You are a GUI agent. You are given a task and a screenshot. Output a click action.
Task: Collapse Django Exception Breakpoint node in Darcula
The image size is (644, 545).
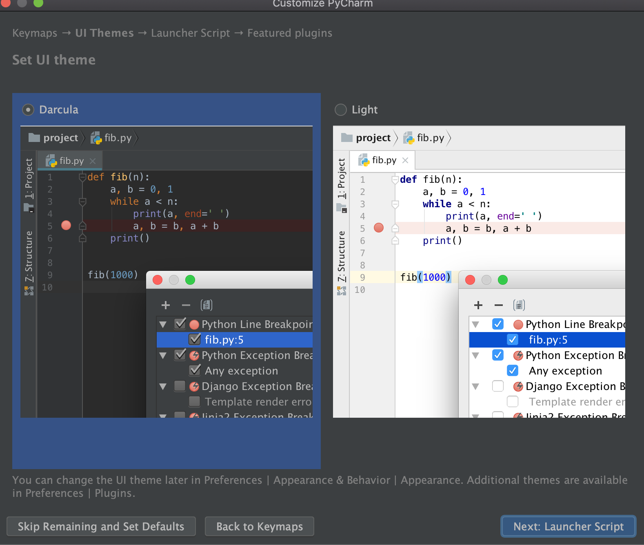(x=163, y=387)
